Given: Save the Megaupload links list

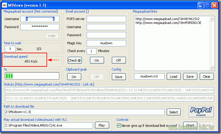Looking at the screenshot, I should click(190, 77).
